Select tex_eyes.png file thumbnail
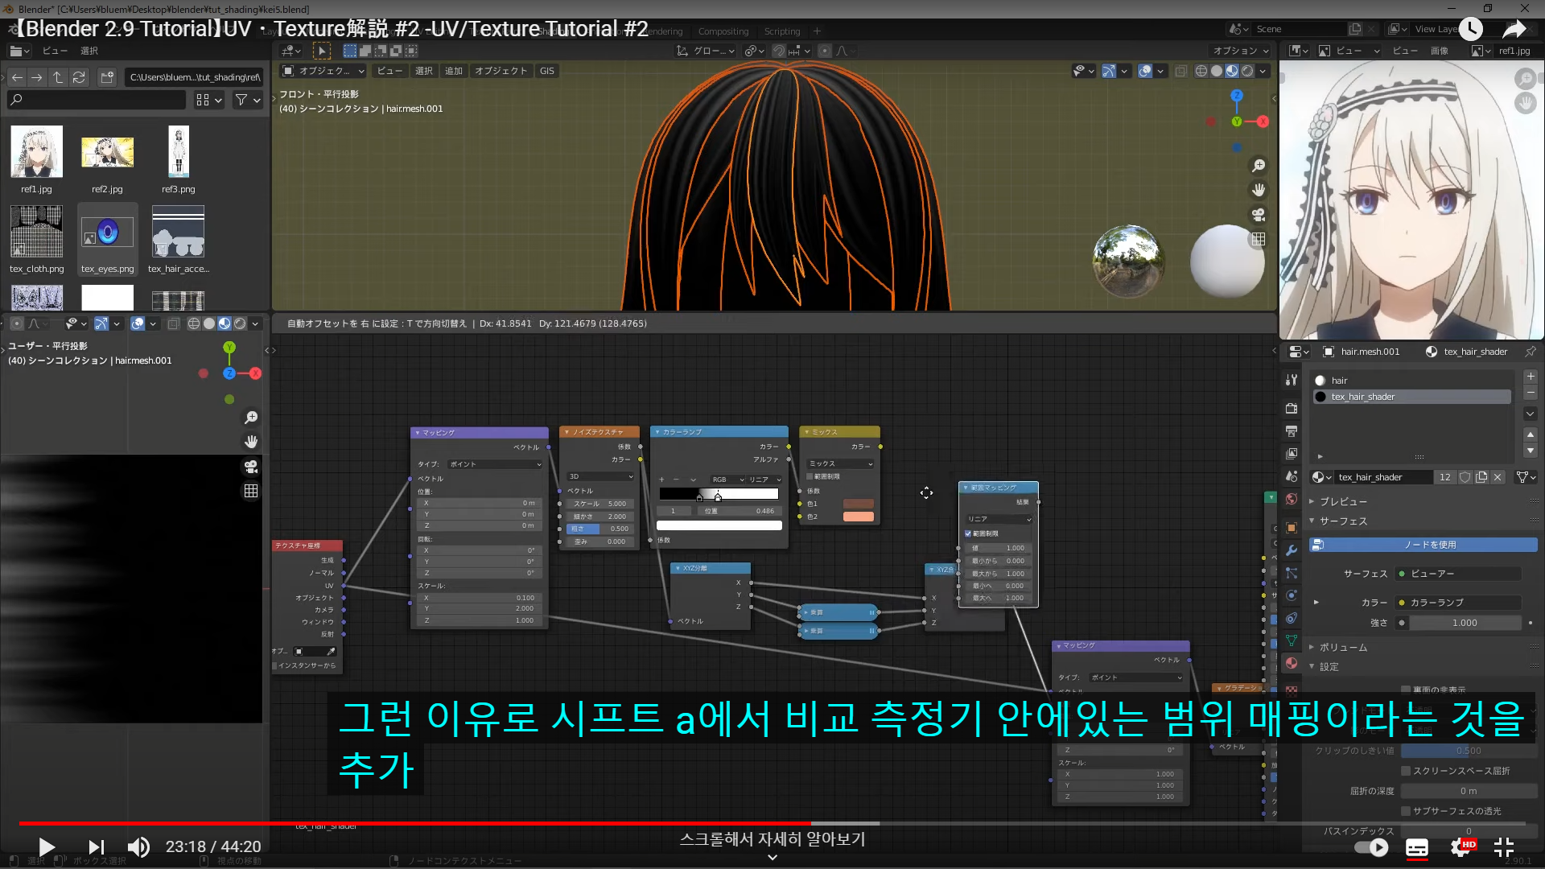Viewport: 1545px width, 869px height. click(107, 233)
